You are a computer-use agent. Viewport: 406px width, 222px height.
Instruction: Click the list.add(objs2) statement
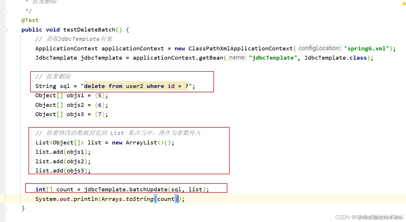click(63, 162)
